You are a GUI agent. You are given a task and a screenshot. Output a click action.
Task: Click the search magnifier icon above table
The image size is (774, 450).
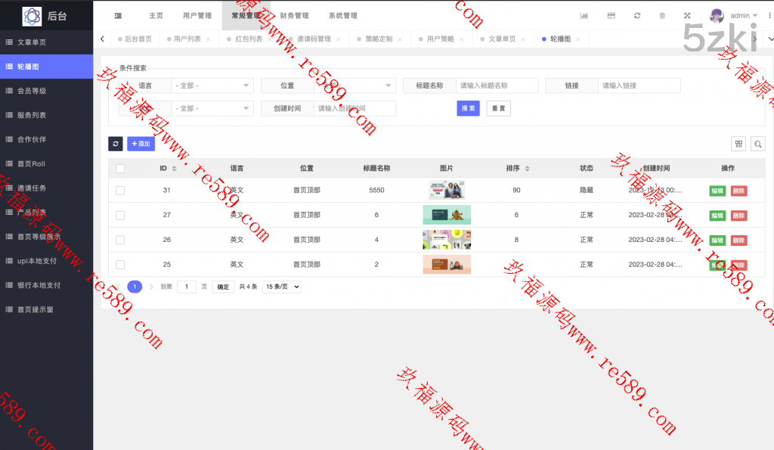coord(757,144)
